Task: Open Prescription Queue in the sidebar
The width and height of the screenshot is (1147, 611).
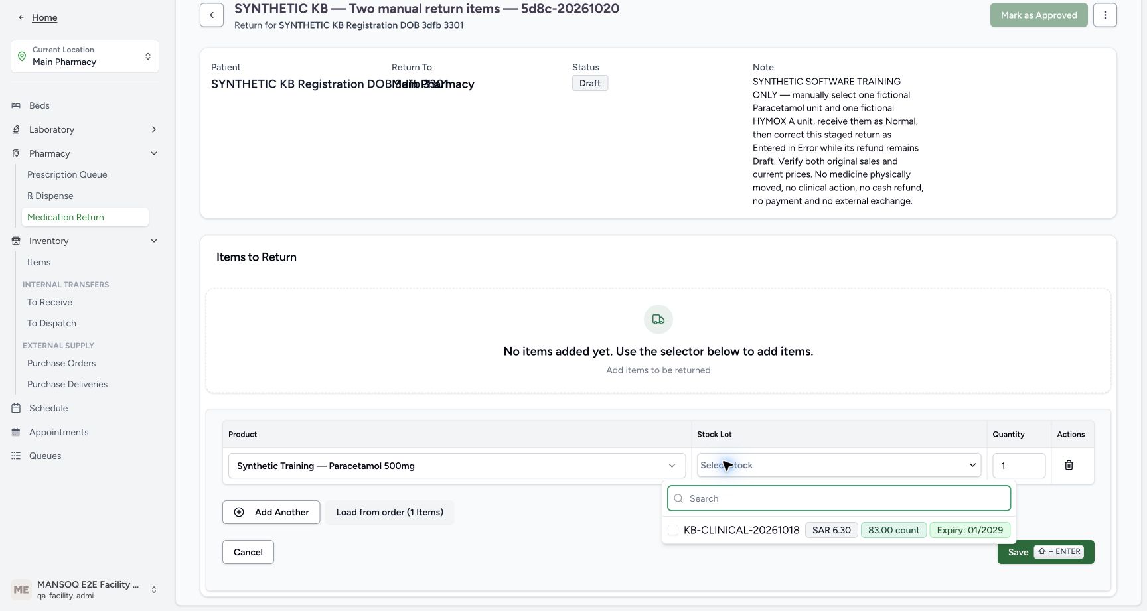Action: (x=67, y=174)
